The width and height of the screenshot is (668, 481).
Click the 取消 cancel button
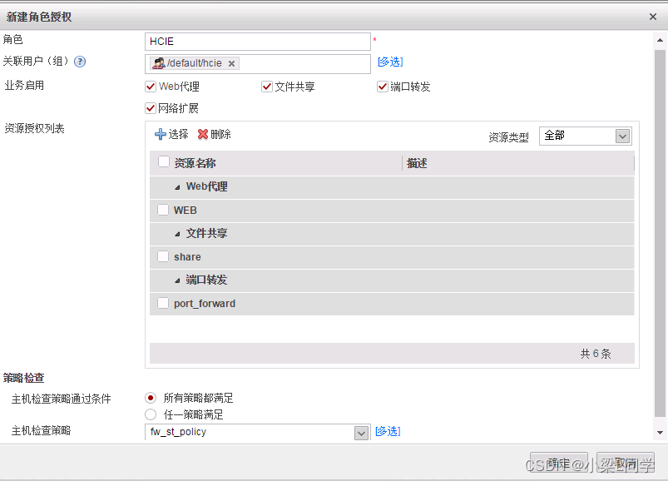[625, 463]
